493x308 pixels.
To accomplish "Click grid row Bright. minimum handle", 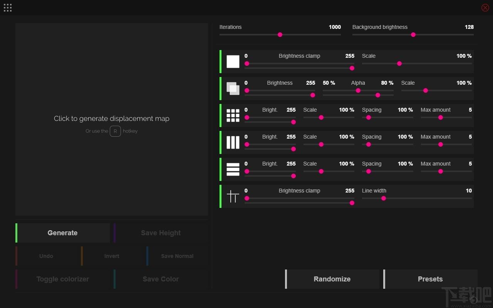I will (247, 117).
